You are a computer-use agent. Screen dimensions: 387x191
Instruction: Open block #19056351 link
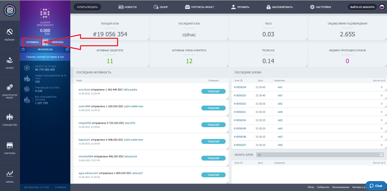[240, 112]
